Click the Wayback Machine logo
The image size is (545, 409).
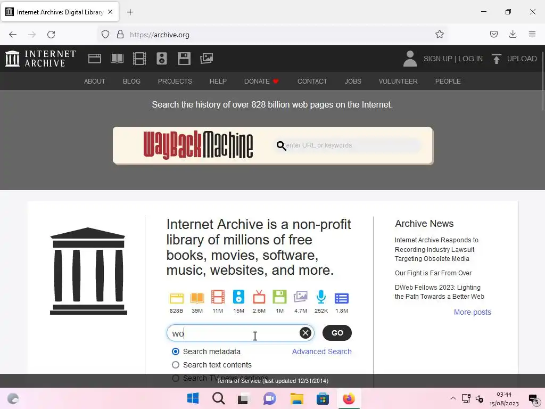click(198, 145)
